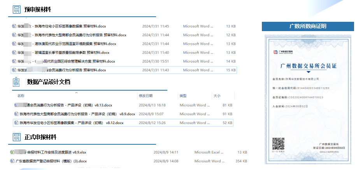
Task: Click the icon beside 数据产品设计文档 heading
Action: (x=16, y=82)
